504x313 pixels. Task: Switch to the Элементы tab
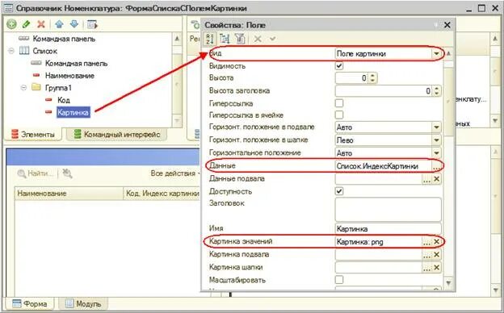(33, 135)
